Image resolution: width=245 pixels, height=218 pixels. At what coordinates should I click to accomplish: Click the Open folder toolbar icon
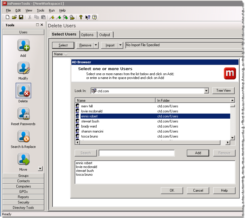click(x=14, y=17)
